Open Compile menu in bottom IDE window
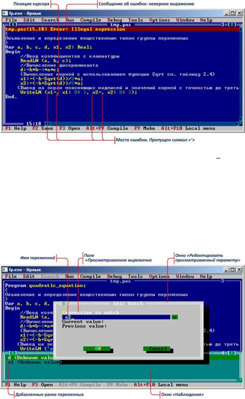The height and width of the screenshot is (399, 245). (x=90, y=276)
